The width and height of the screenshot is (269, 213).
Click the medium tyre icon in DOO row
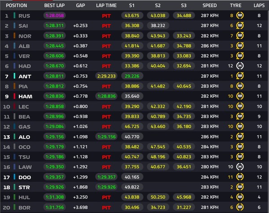(240, 177)
